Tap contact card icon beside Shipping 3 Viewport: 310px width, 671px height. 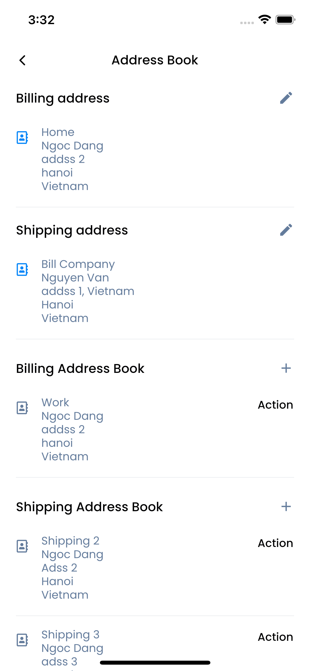[x=22, y=640]
